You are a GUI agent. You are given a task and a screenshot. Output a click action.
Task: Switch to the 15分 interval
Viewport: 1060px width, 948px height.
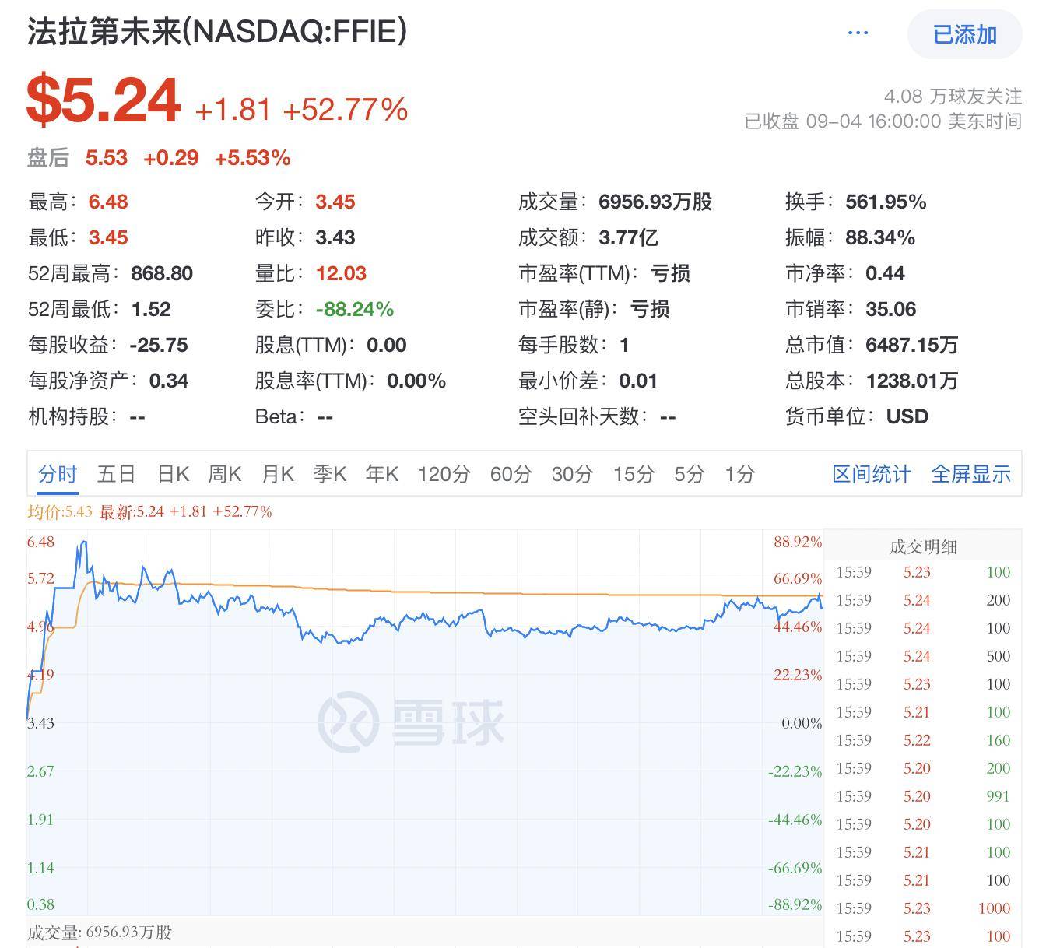(x=634, y=474)
